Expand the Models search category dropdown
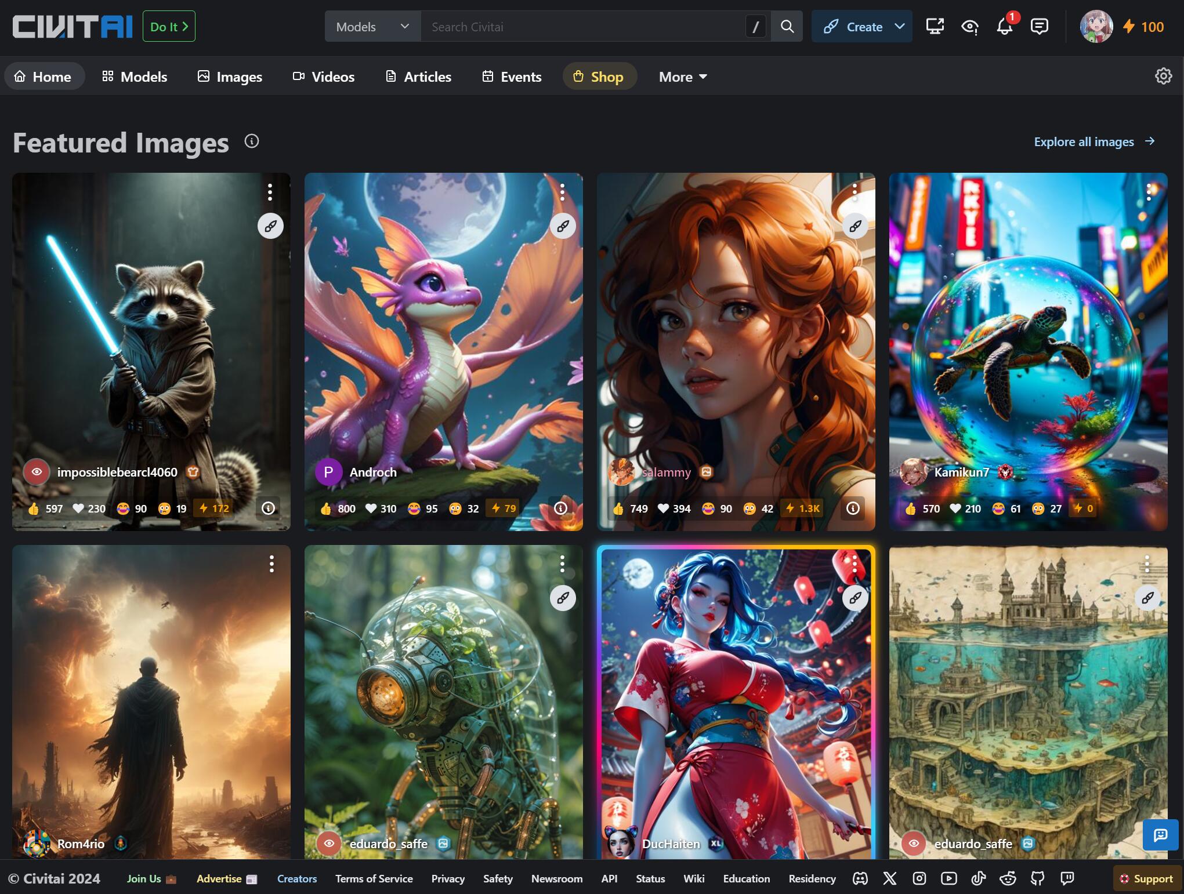Image resolution: width=1184 pixels, height=894 pixels. click(372, 27)
